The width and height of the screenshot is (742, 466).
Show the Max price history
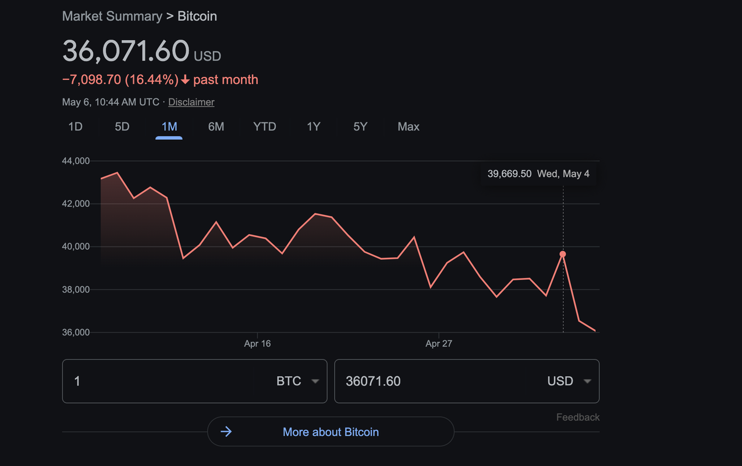(409, 126)
